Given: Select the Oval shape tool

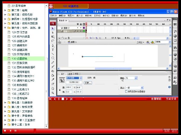Looking at the screenshot, I should click(x=53, y=58).
